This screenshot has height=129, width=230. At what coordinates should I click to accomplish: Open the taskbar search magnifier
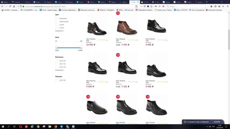9,126
